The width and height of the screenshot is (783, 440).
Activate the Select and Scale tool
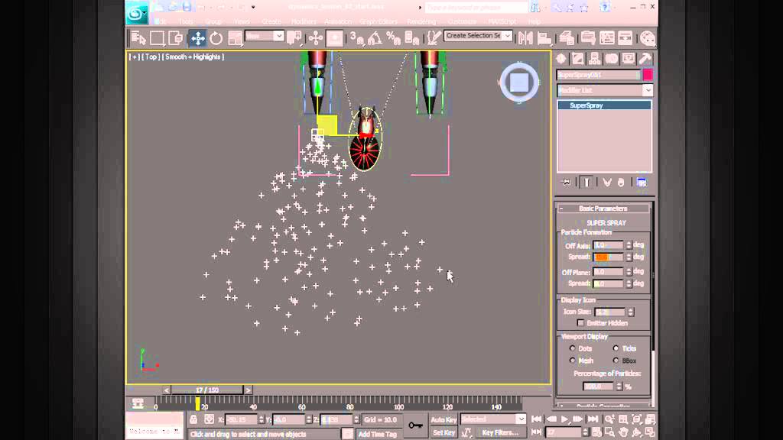point(235,38)
